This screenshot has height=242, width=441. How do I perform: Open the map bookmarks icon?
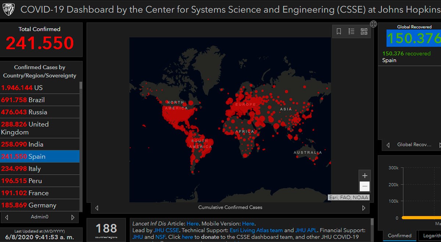tap(339, 32)
